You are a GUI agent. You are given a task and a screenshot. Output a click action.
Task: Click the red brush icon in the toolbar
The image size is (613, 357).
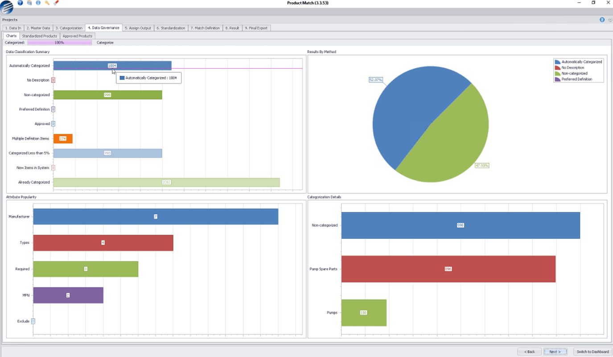[x=56, y=3]
